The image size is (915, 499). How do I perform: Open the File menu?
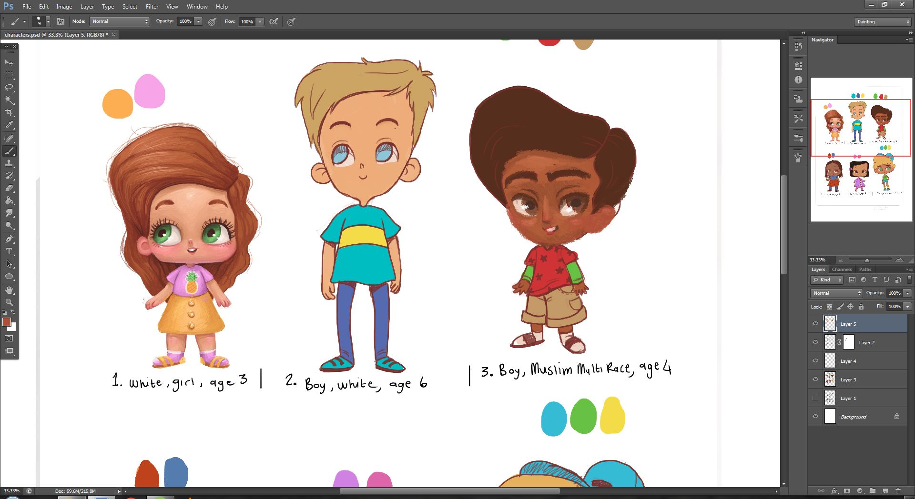[x=27, y=7]
